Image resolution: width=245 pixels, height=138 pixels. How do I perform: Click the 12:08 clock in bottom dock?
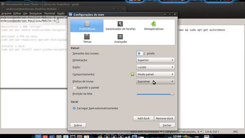(x=177, y=136)
